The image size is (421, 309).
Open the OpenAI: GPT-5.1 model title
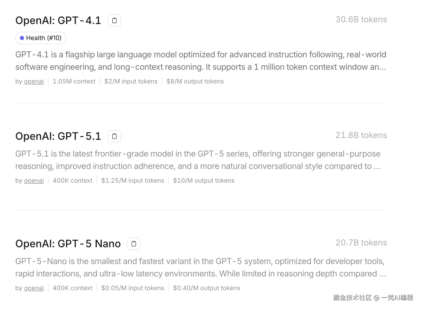coord(58,136)
